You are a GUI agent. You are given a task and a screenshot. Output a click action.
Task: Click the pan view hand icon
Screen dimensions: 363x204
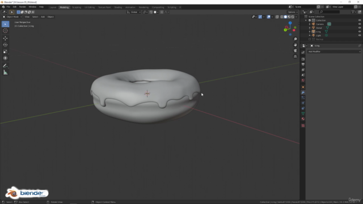point(295,45)
